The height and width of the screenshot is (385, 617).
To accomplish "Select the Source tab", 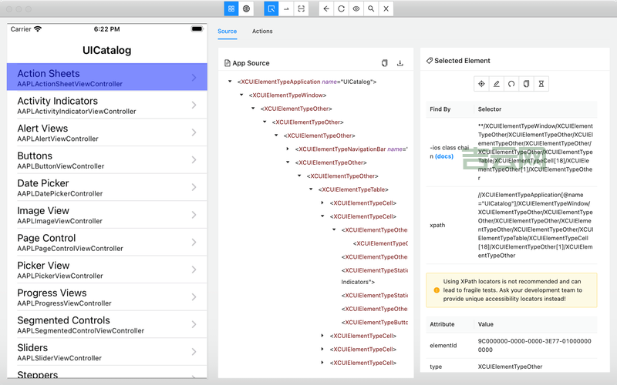I will (227, 32).
